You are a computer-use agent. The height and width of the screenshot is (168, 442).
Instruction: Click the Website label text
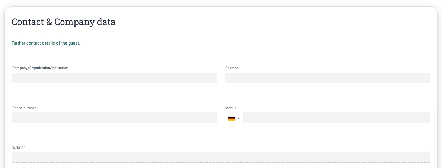tap(19, 148)
